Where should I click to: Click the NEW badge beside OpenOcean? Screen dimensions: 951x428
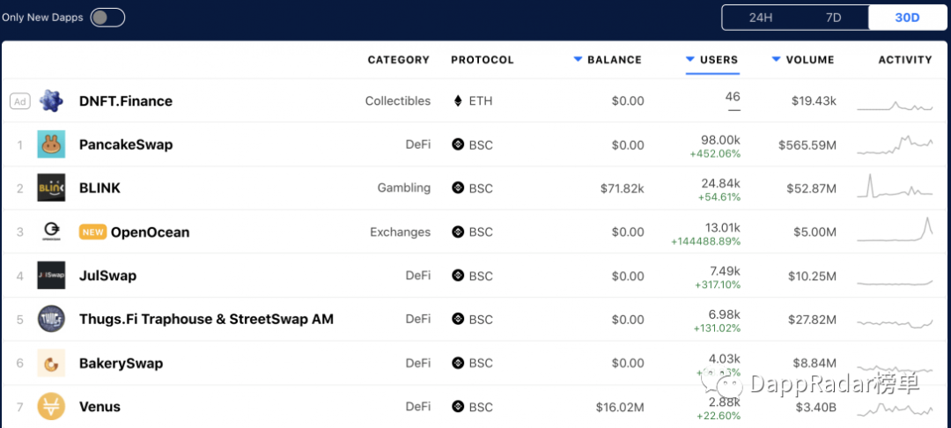coord(92,232)
